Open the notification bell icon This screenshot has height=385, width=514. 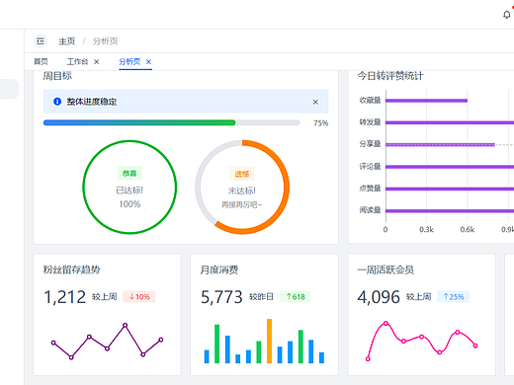coord(507,15)
